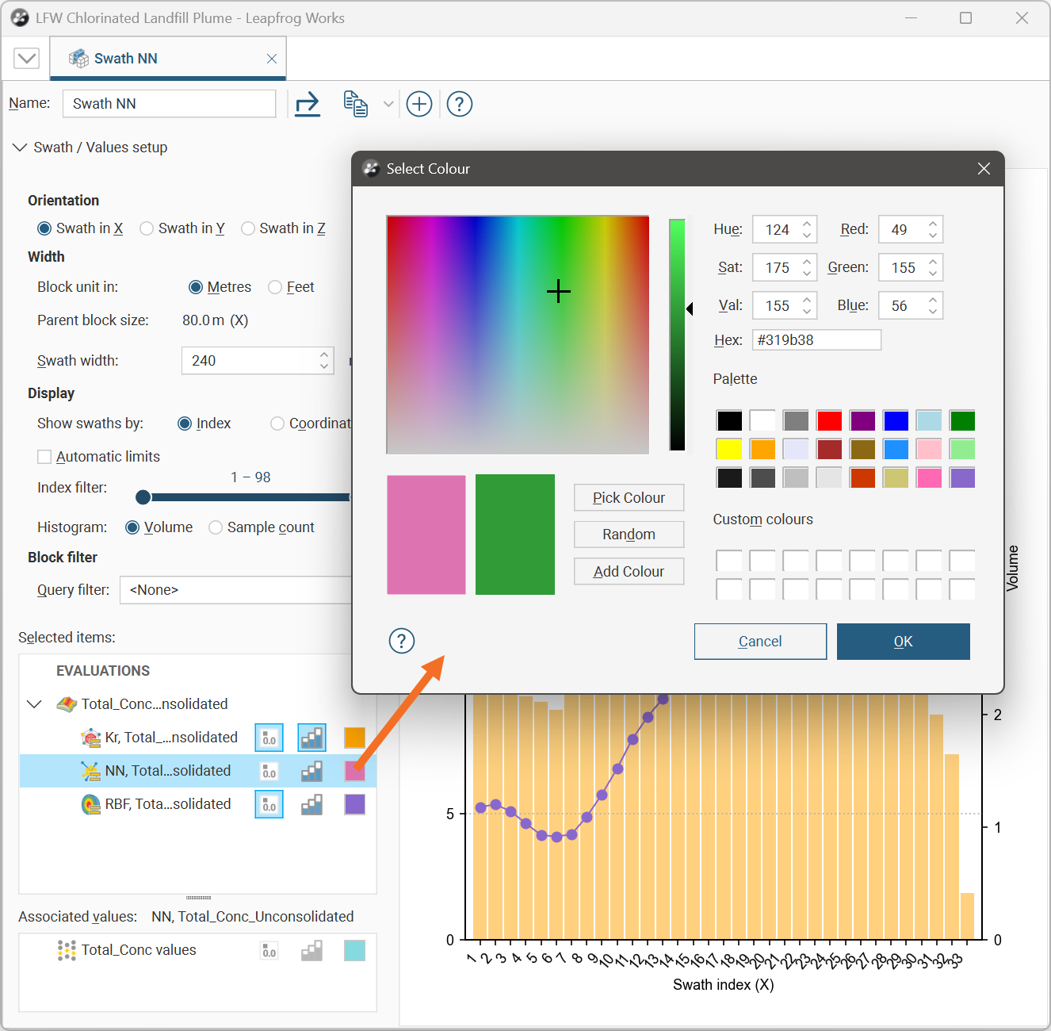Viewport: 1051px width, 1031px height.
Task: Click the copy graph data icon
Action: (x=355, y=104)
